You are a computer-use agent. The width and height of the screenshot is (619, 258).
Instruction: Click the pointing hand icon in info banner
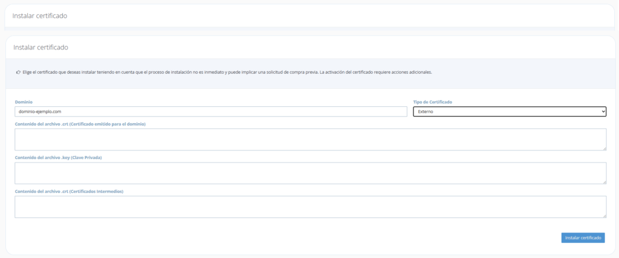click(x=18, y=72)
